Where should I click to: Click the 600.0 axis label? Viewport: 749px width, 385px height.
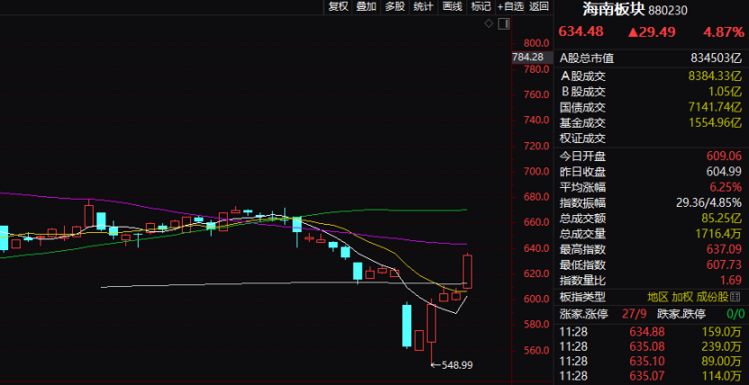535,299
